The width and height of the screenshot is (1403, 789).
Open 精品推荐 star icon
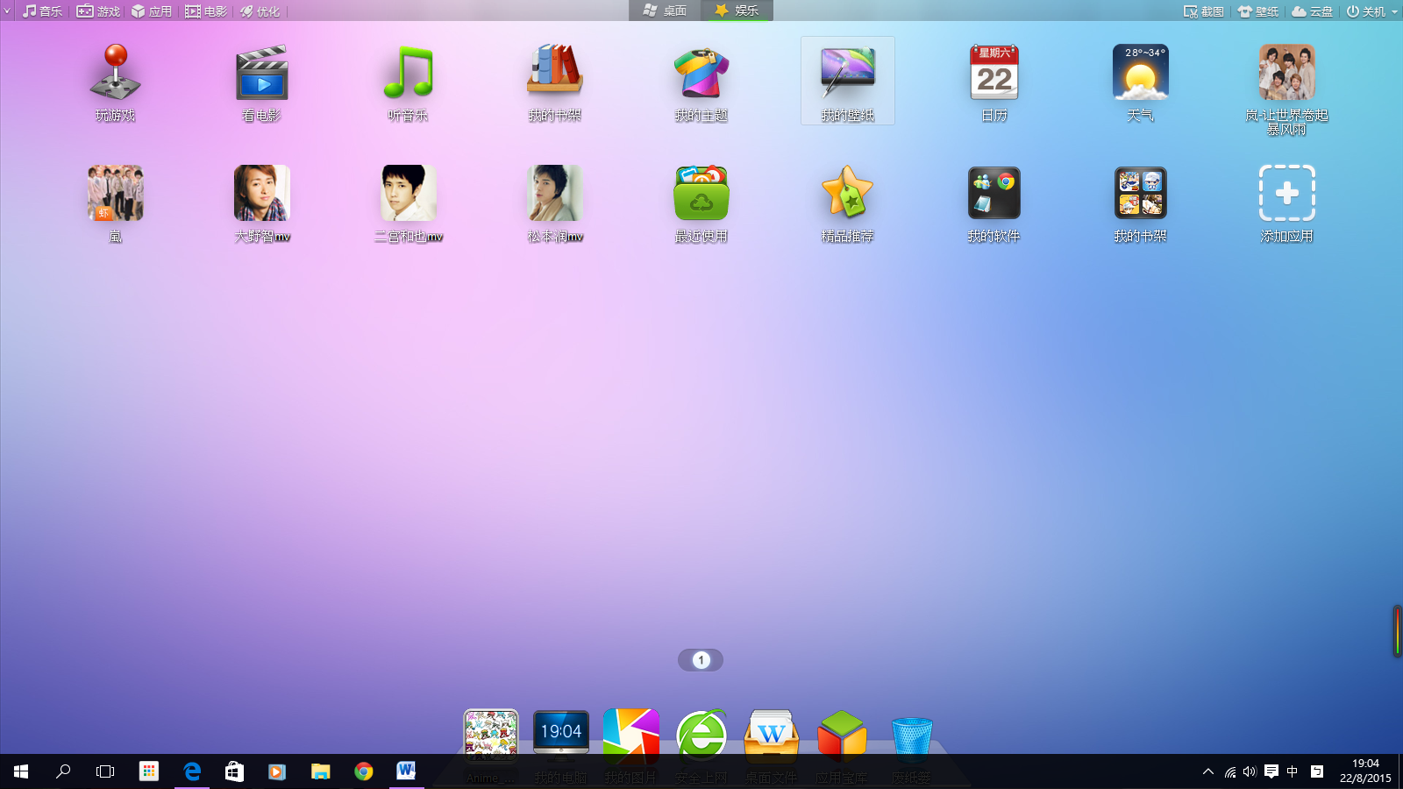click(847, 194)
